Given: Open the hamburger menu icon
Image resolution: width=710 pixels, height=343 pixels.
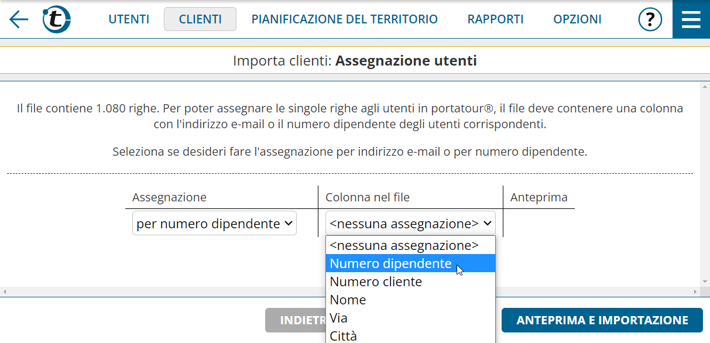Looking at the screenshot, I should [x=691, y=19].
